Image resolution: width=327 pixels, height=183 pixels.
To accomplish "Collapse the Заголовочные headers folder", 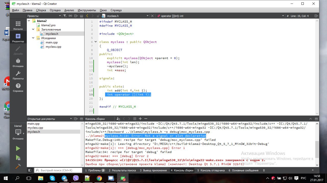I will (33, 30).
